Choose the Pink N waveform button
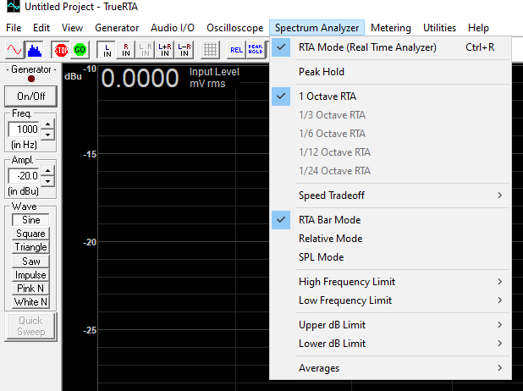The height and width of the screenshot is (391, 523). [x=30, y=289]
